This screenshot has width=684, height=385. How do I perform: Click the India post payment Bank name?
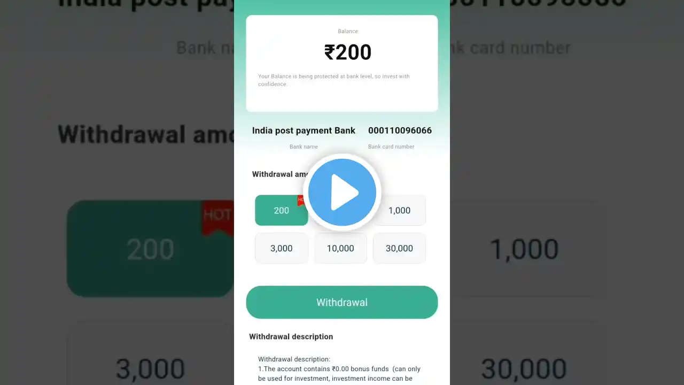[x=304, y=130]
